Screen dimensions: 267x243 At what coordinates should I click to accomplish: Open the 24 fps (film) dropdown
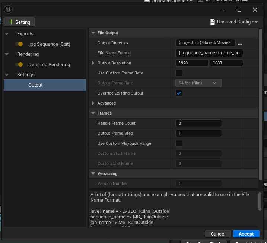click(x=198, y=83)
